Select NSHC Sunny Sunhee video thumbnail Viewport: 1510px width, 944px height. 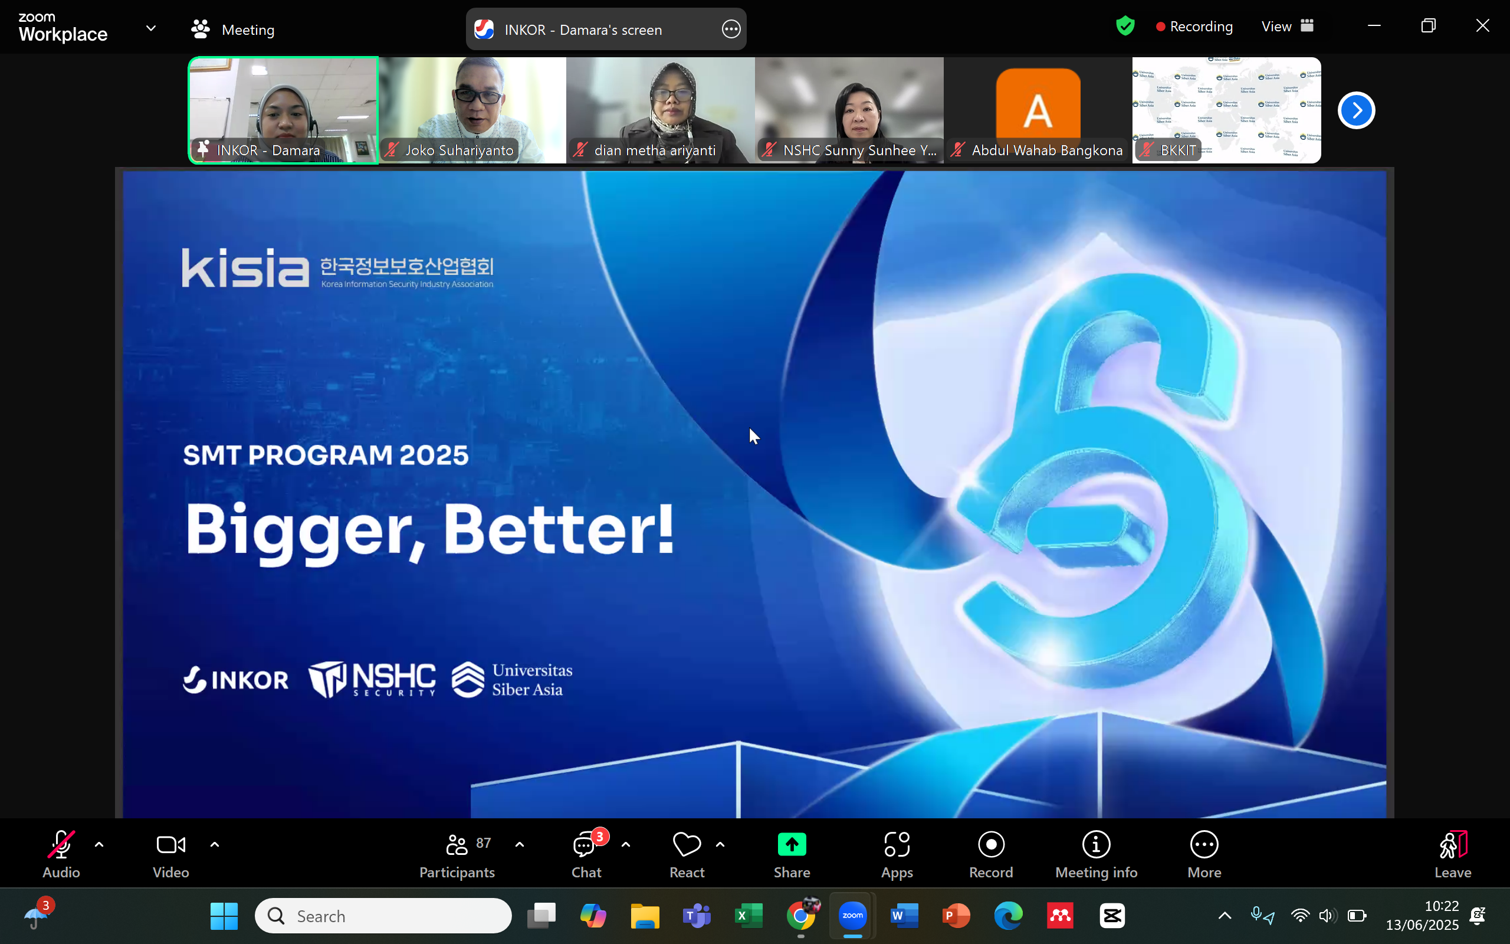tap(849, 110)
